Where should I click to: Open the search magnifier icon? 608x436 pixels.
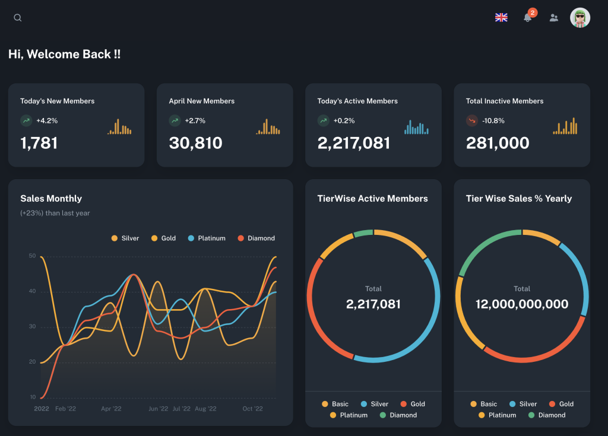pos(17,17)
